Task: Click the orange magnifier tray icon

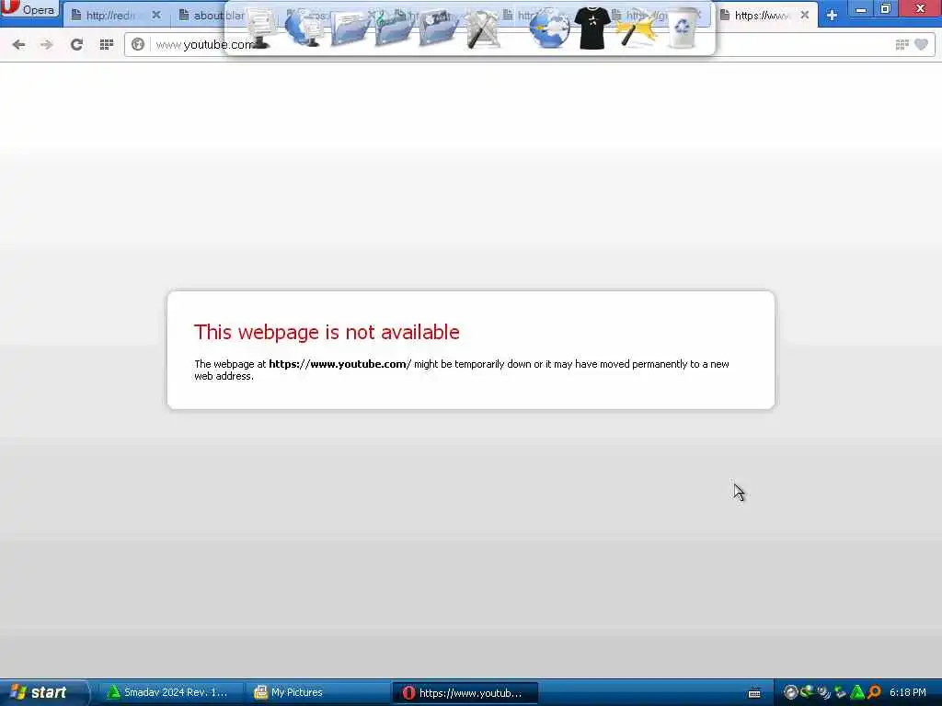Action: coord(874,692)
